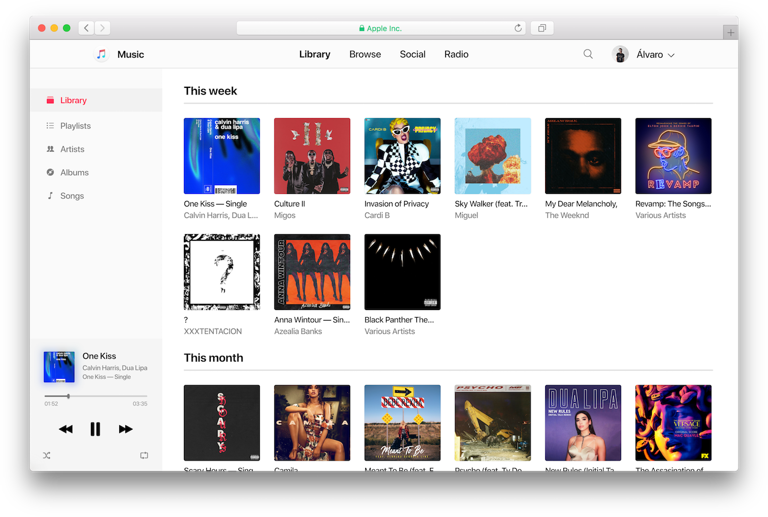Open the Anna Wintour single cover
Image resolution: width=768 pixels, height=517 pixels.
[x=312, y=272]
